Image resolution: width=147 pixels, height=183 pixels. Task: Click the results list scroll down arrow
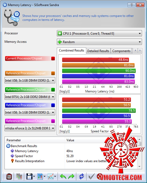(139, 167)
